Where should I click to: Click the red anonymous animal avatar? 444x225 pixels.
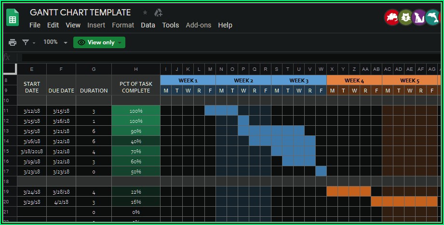pyautogui.click(x=391, y=18)
